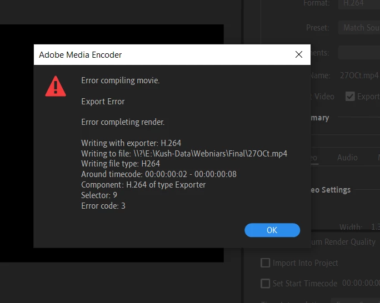This screenshot has width=380, height=303.
Task: Open the Format dropdown showing H.264
Action: pyautogui.click(x=359, y=3)
